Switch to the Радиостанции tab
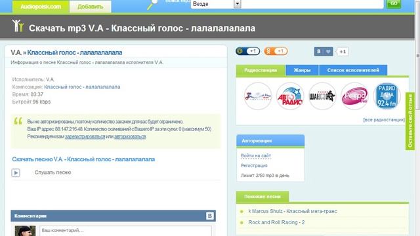420x236 pixels. point(261,70)
